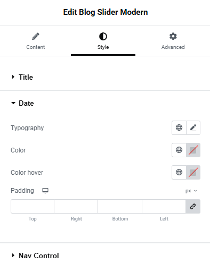Click the Left padding input field
Viewport: 210px width, 272px height.
(164, 206)
